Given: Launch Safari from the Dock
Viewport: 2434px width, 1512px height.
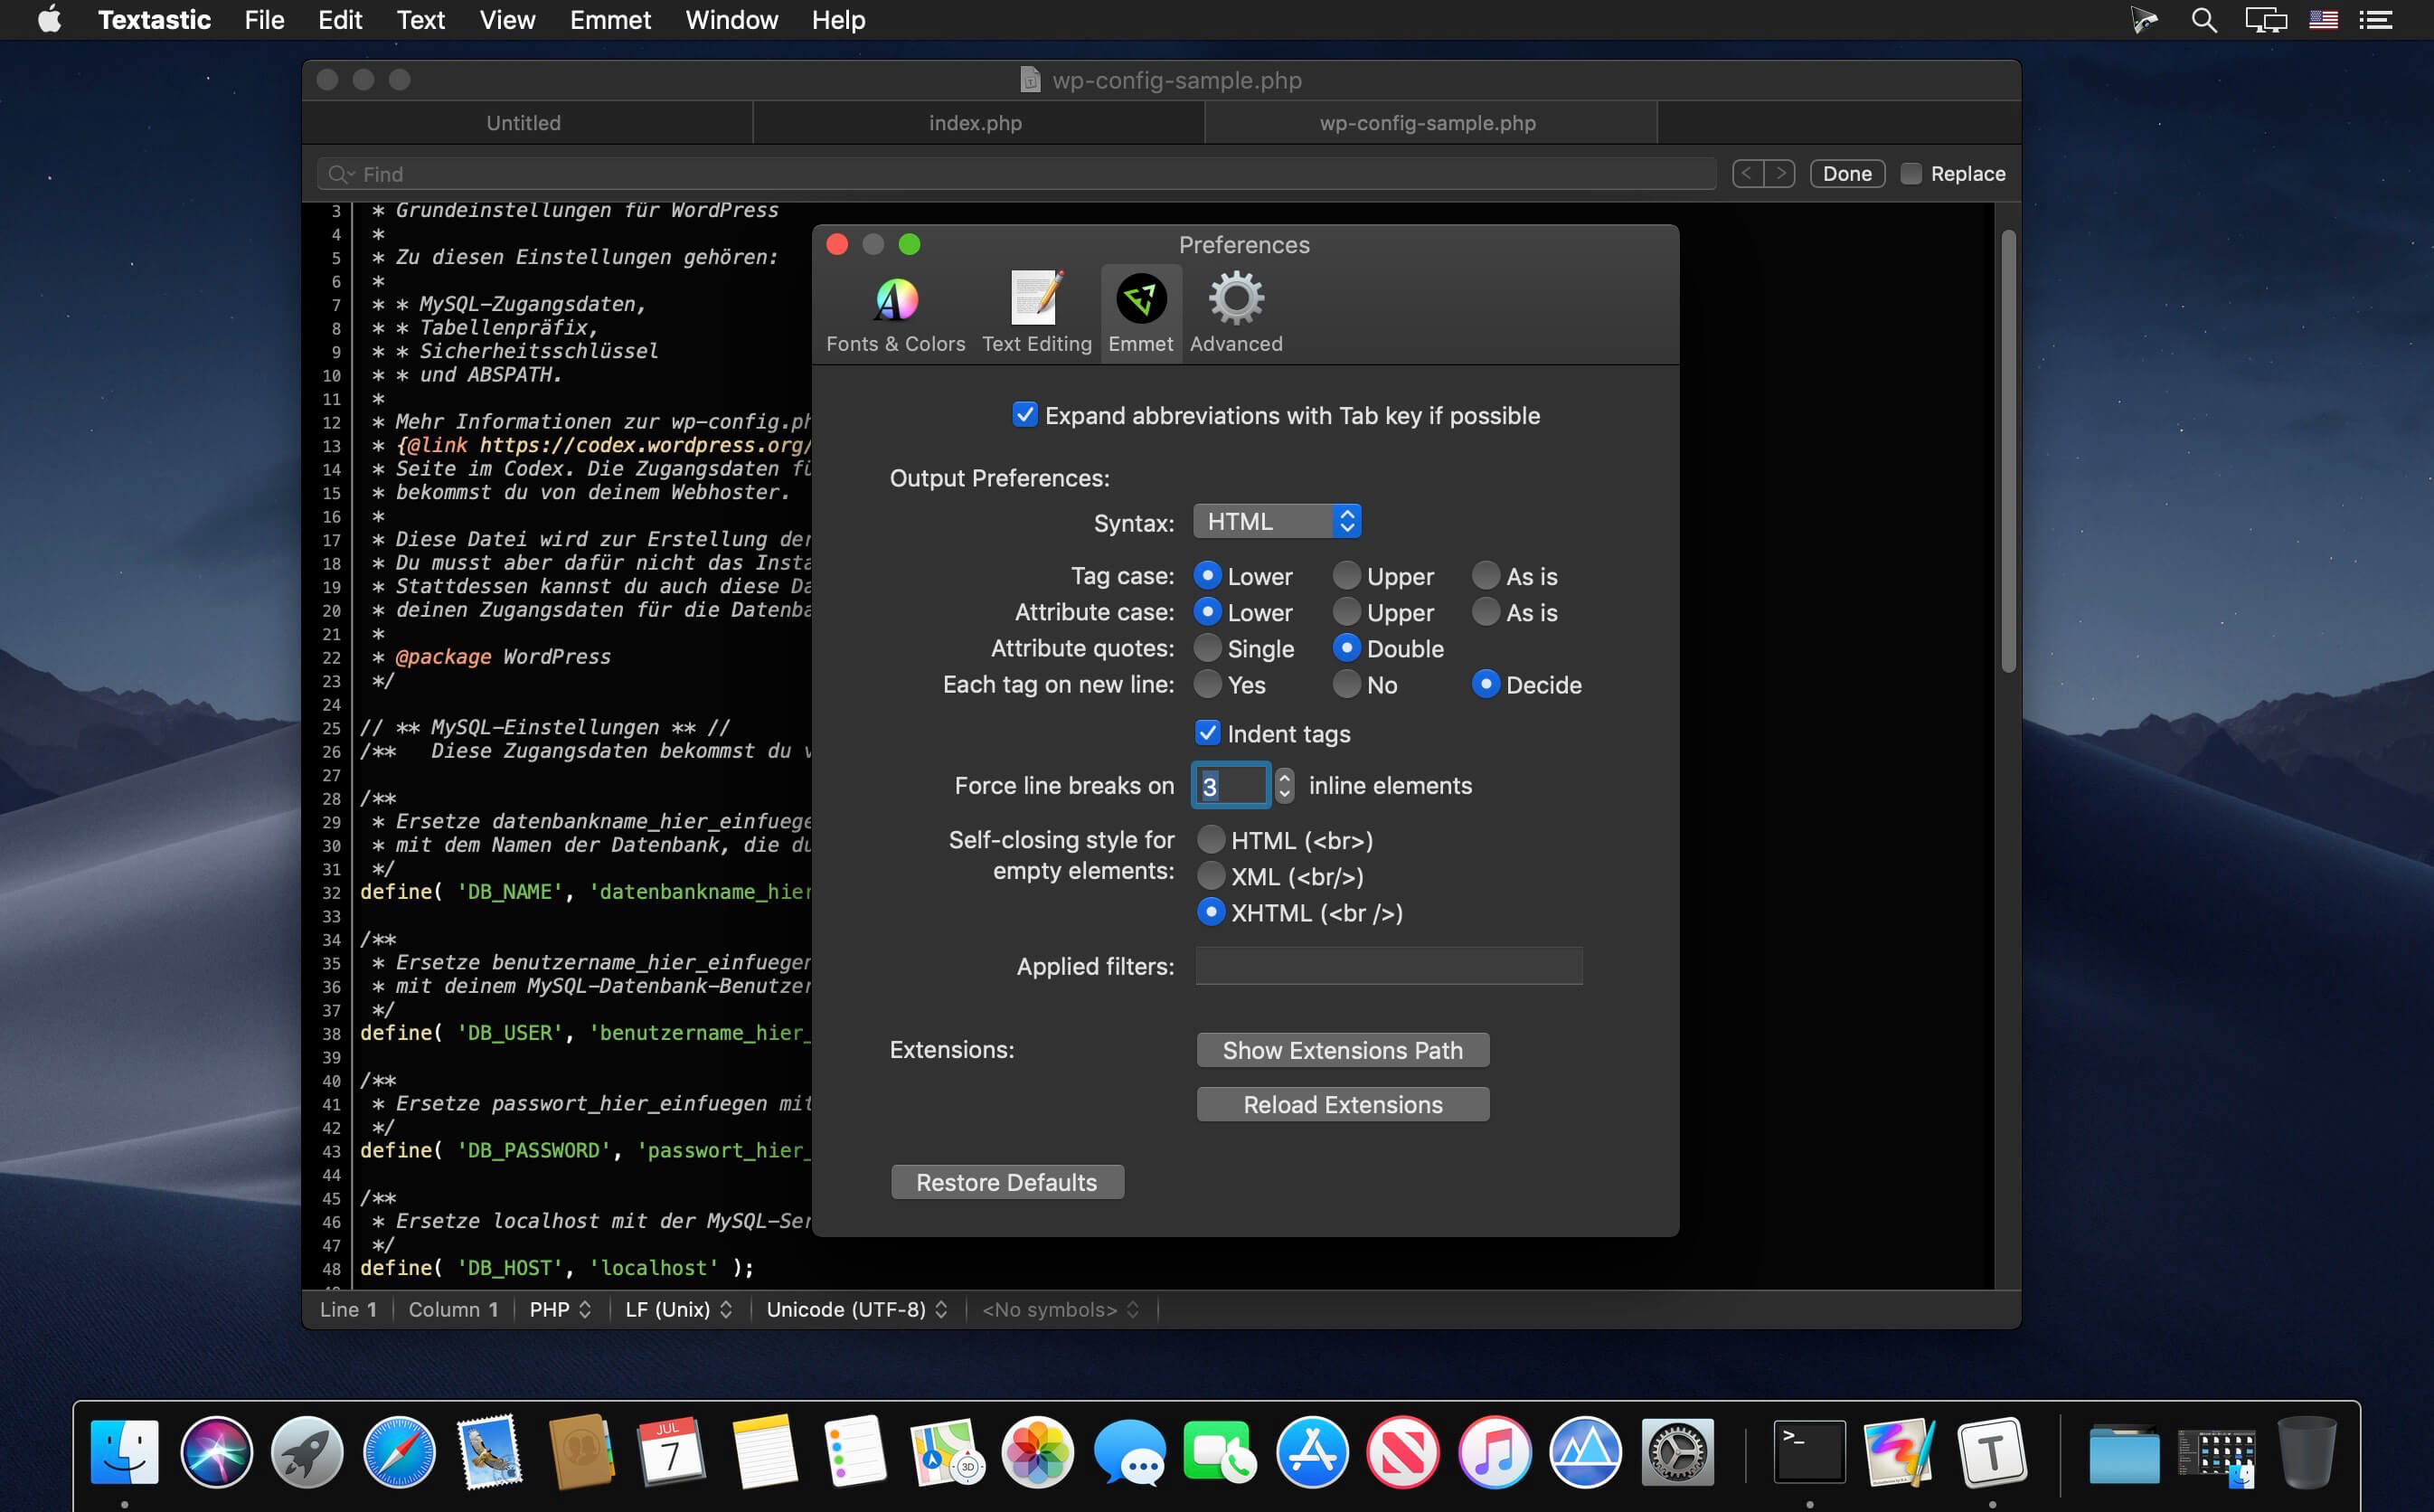Looking at the screenshot, I should [x=399, y=1452].
